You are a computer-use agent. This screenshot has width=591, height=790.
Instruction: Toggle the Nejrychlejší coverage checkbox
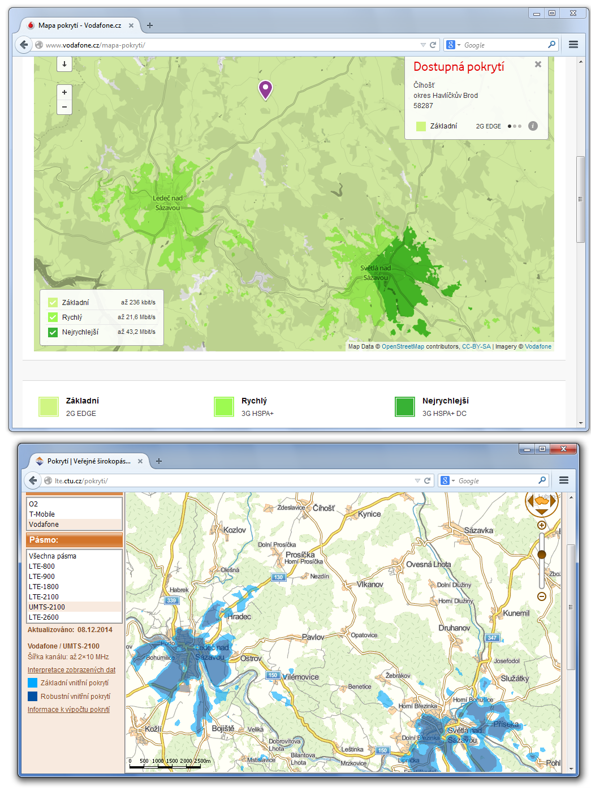point(53,332)
